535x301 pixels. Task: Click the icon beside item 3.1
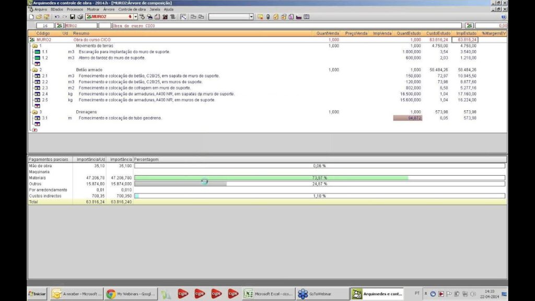(37, 118)
